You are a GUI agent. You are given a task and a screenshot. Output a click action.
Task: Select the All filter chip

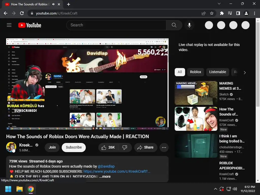click(x=180, y=72)
